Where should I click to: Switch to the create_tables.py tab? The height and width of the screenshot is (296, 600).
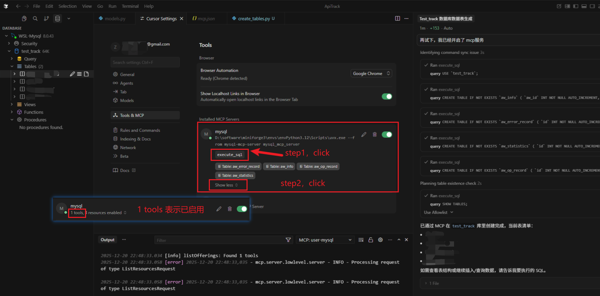pos(254,18)
